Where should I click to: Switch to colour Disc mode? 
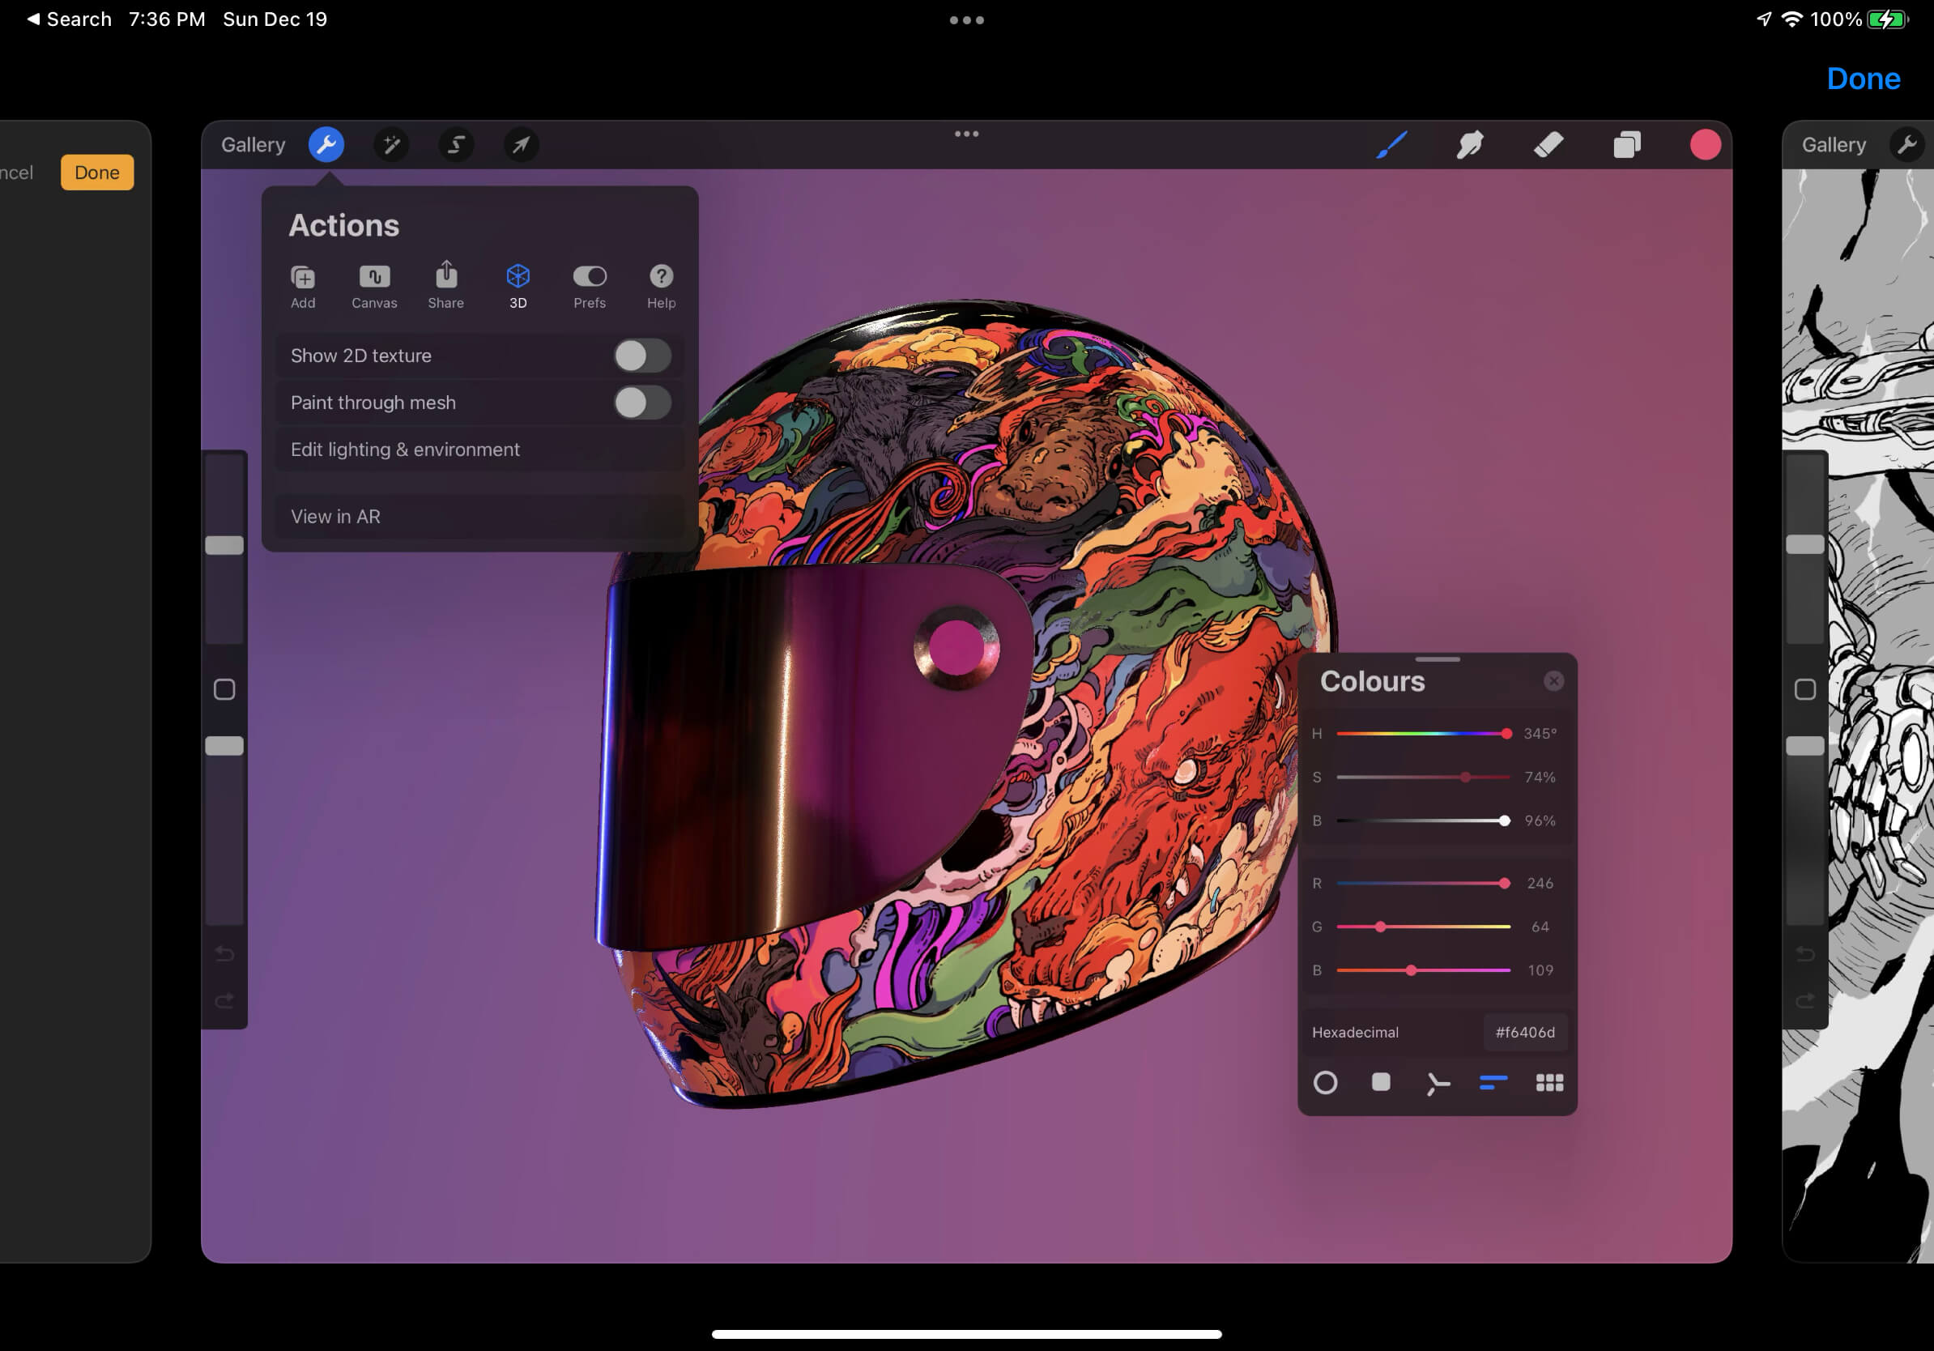pyautogui.click(x=1325, y=1082)
